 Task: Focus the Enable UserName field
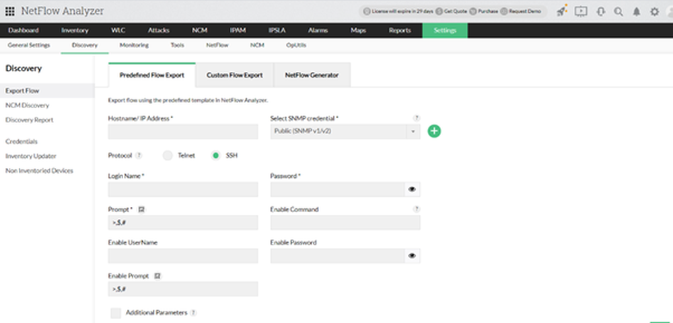pos(183,256)
